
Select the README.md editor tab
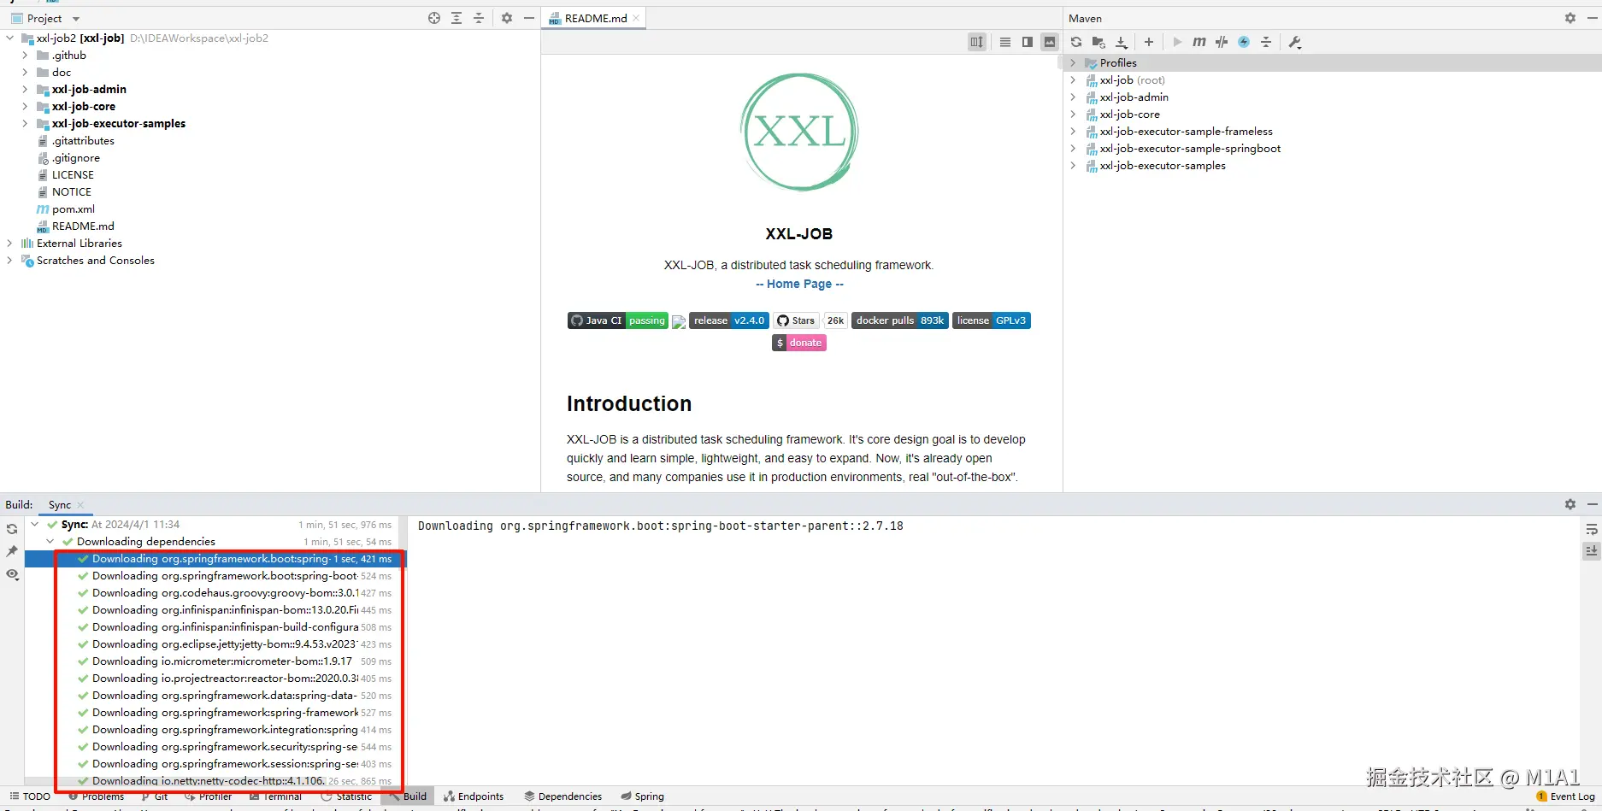(595, 18)
